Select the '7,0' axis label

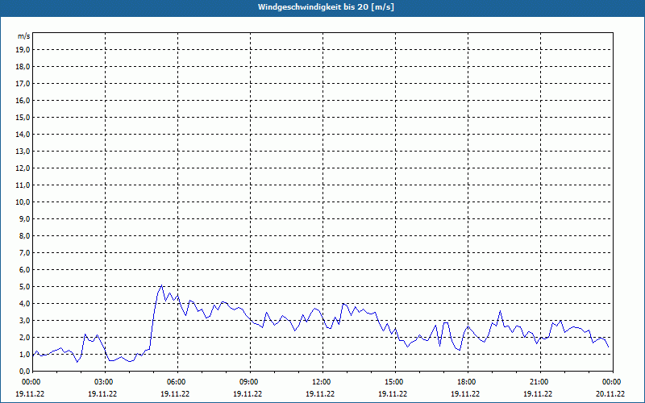coord(24,252)
